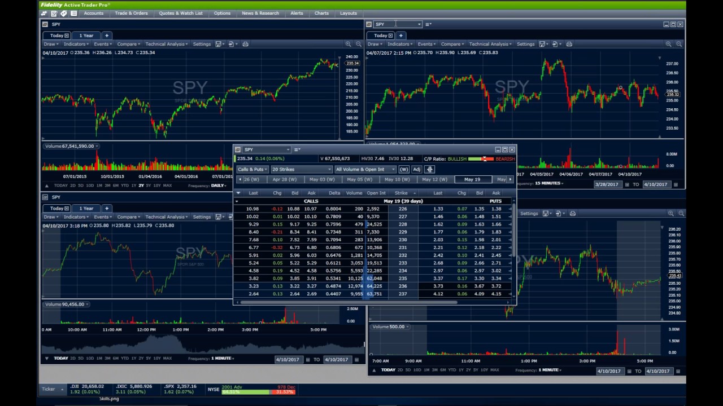Add a new tab in top-left chart

[x=106, y=36]
